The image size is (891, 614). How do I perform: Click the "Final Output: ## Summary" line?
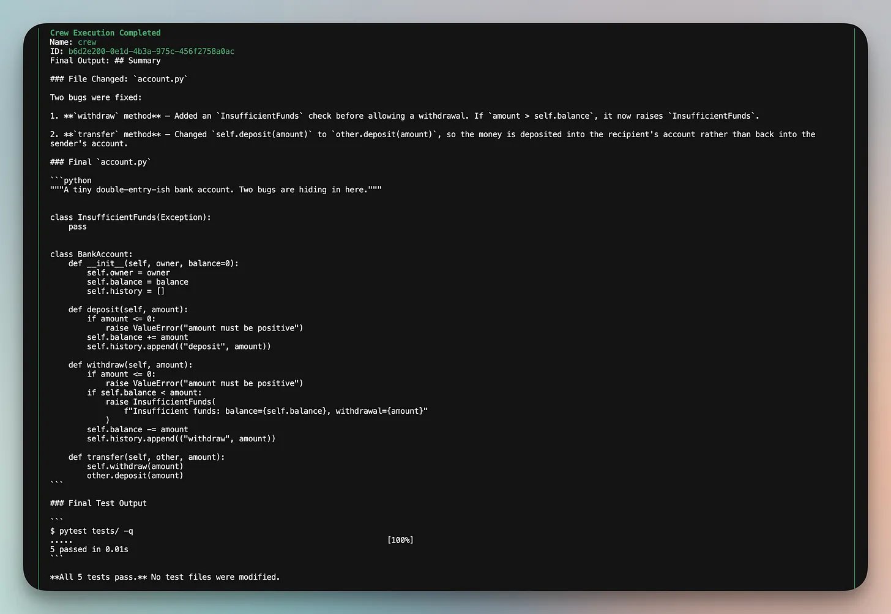coord(105,61)
